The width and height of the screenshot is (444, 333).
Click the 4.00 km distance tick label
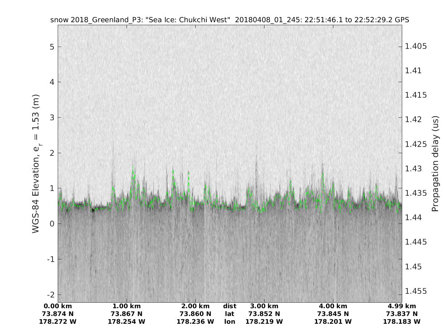[x=333, y=306]
